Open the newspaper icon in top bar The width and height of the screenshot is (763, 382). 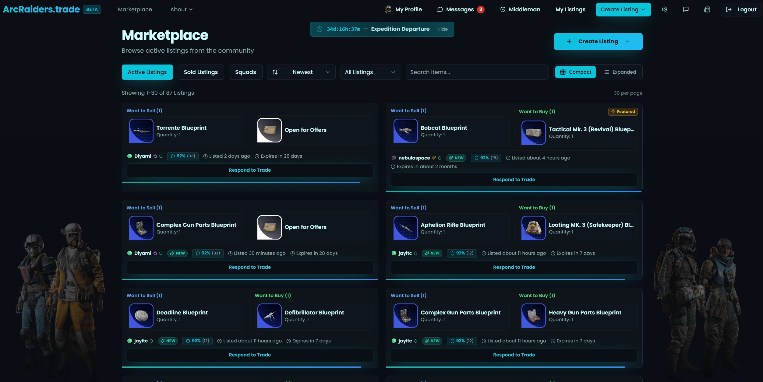pyautogui.click(x=707, y=9)
